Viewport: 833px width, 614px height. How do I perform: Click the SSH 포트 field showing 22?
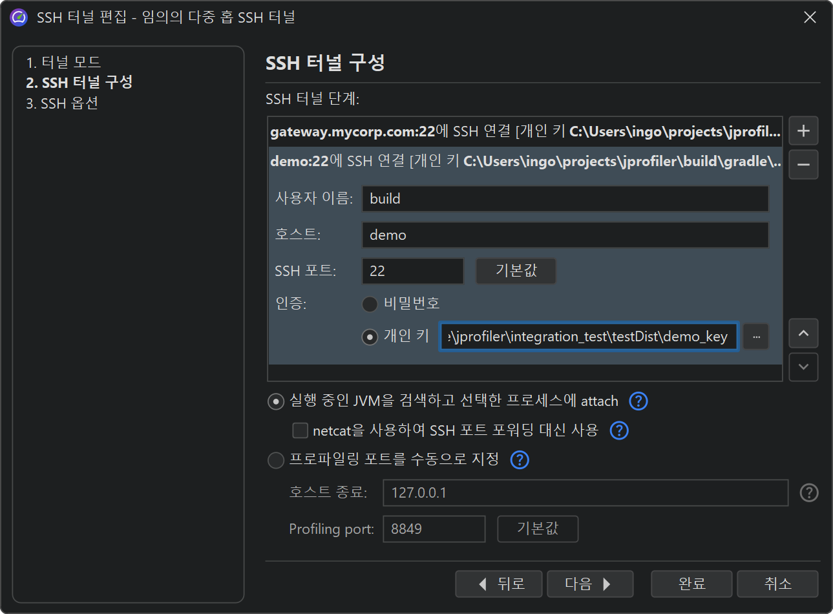tap(413, 271)
